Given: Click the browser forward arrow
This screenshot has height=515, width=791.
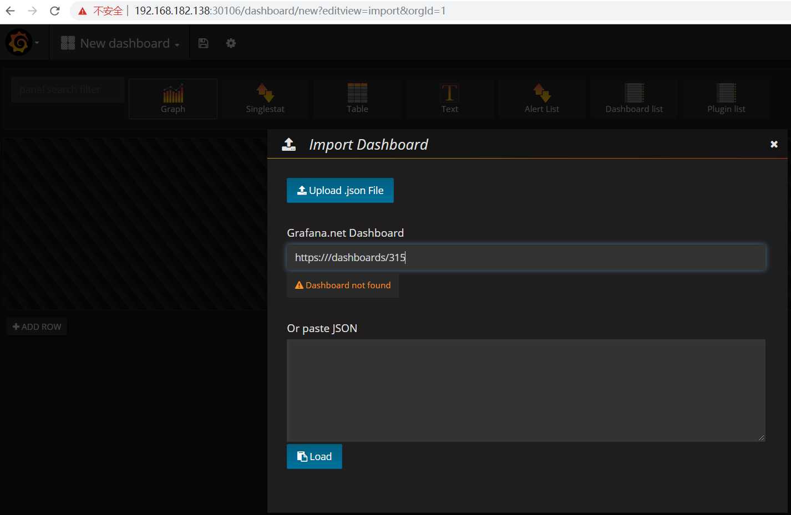Looking at the screenshot, I should pyautogui.click(x=32, y=11).
